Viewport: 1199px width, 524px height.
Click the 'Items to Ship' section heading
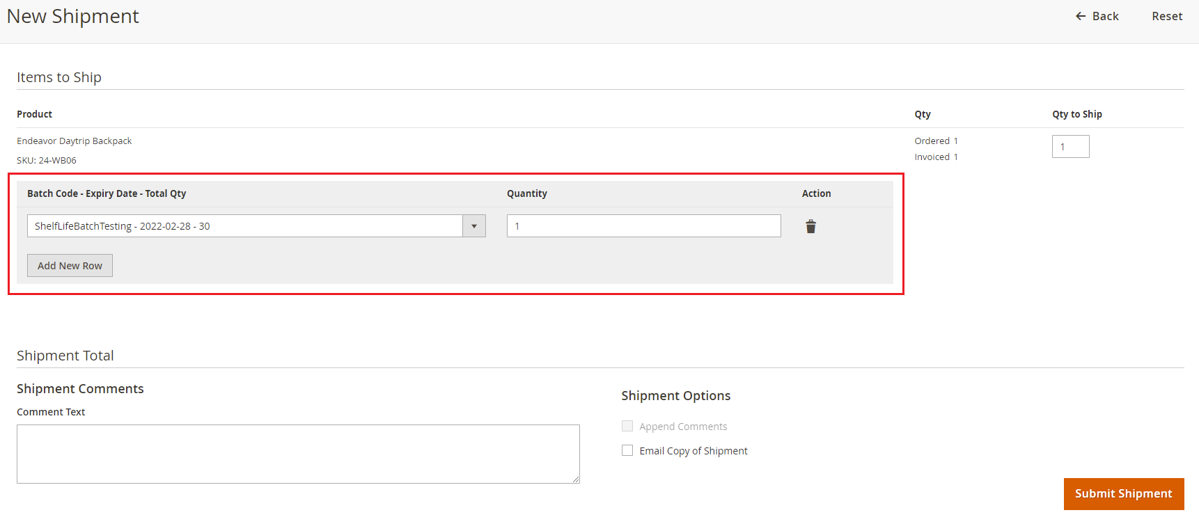pos(59,77)
